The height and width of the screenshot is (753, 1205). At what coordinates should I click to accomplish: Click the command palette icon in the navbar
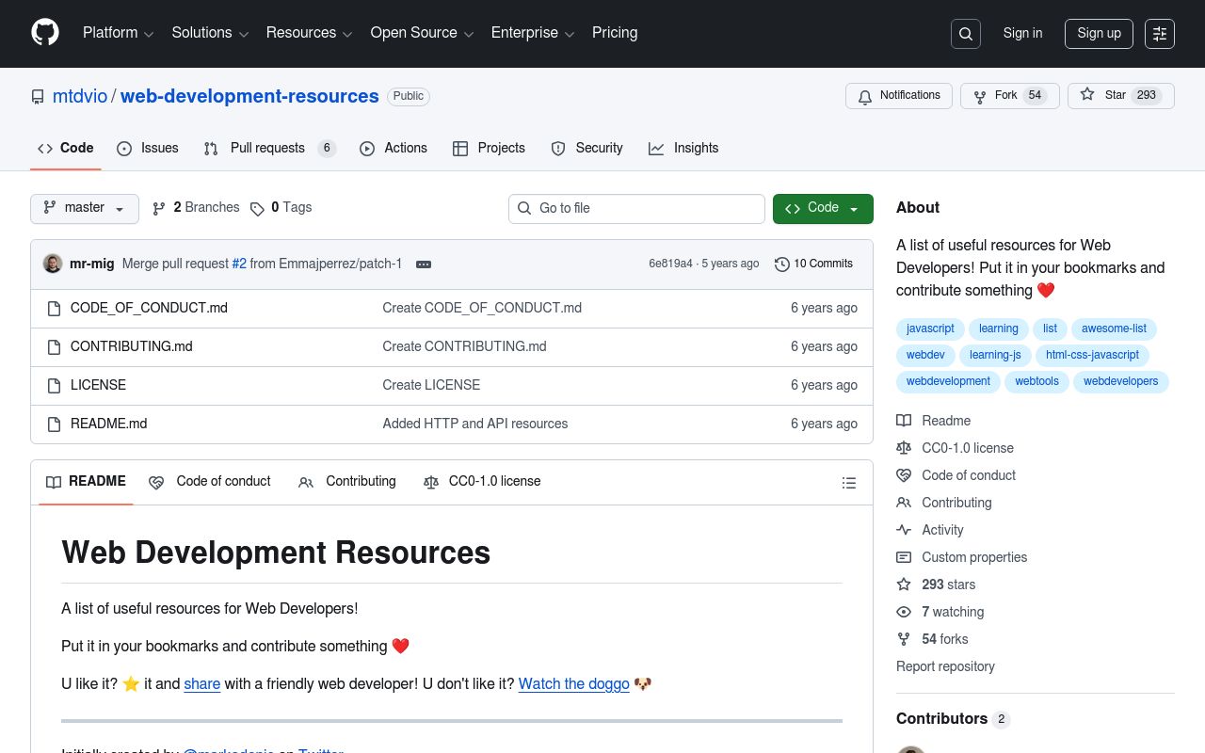coord(1159,34)
